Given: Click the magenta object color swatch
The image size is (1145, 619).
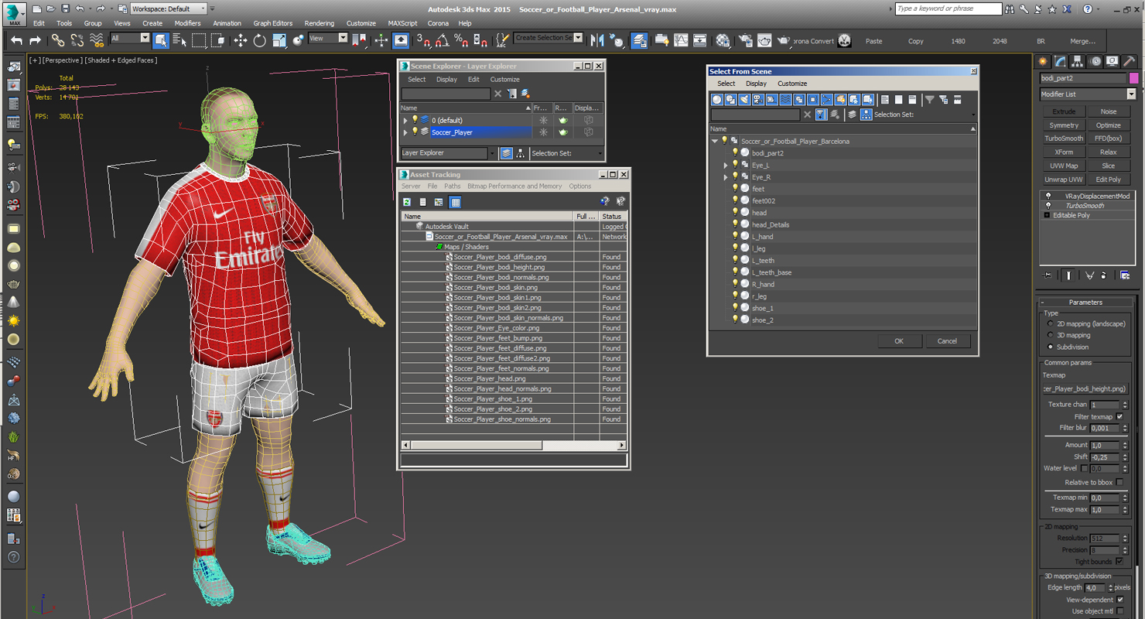Looking at the screenshot, I should point(1133,78).
